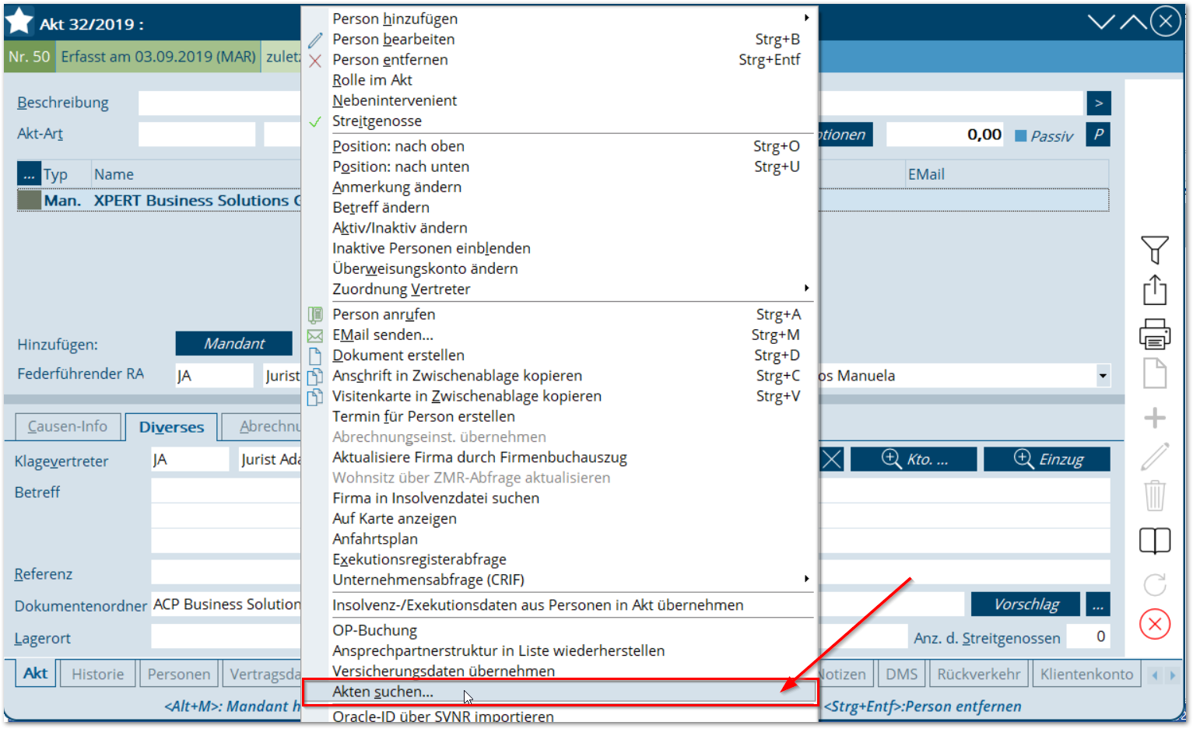Toggle the Passiv checkbox
This screenshot has height=729, width=1193.
pos(1021,136)
